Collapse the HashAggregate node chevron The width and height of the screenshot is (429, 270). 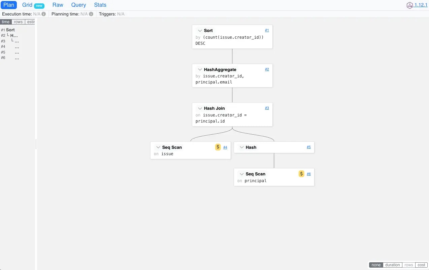[200, 70]
